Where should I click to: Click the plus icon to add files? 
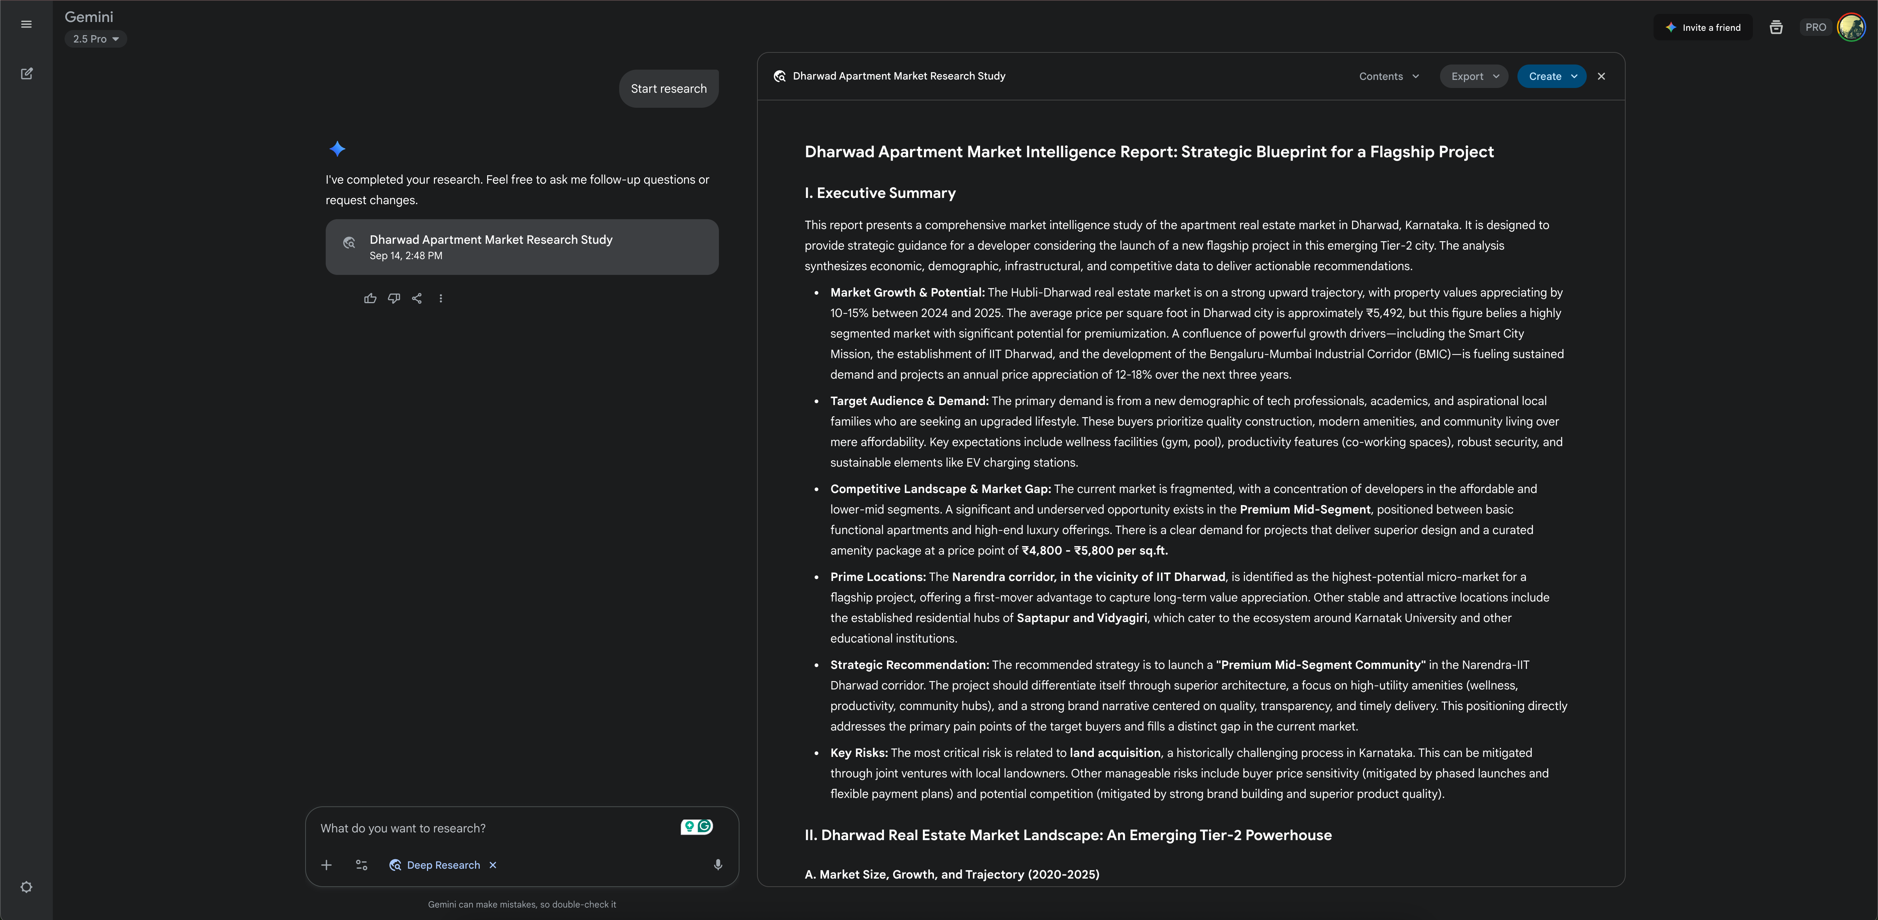click(x=326, y=865)
